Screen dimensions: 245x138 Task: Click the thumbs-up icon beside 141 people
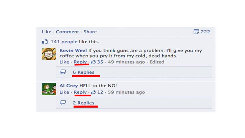tap(45, 41)
